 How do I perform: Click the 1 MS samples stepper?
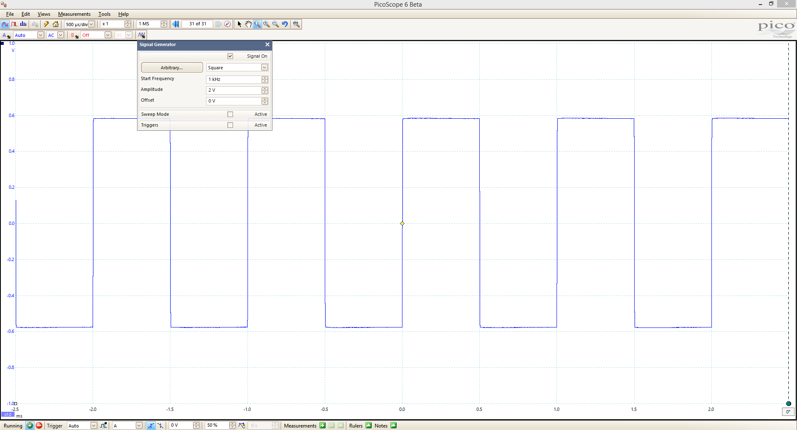[164, 24]
